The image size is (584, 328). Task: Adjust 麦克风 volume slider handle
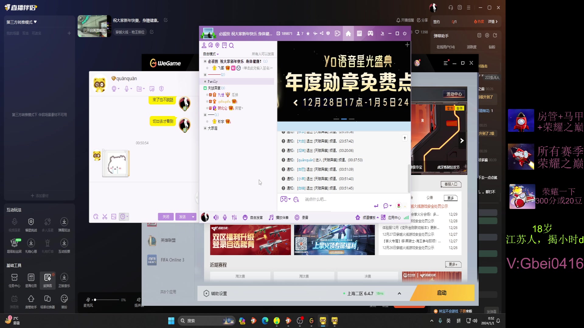(x=95, y=300)
